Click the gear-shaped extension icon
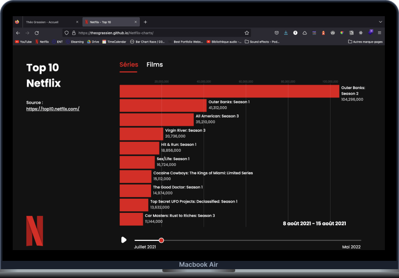This screenshot has height=278, width=399. coord(360,33)
